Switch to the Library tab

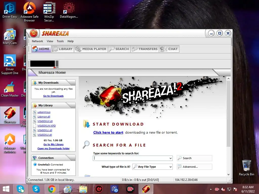click(x=63, y=49)
